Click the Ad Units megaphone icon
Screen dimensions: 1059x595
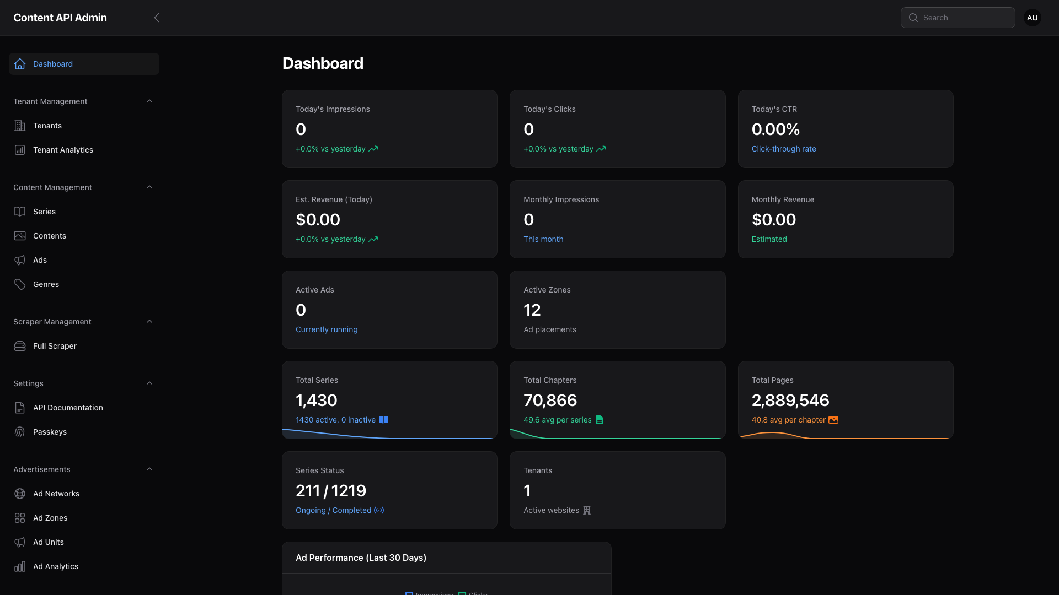(x=20, y=542)
